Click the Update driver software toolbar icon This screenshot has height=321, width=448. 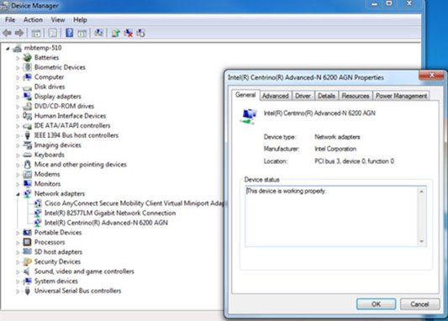116,33
